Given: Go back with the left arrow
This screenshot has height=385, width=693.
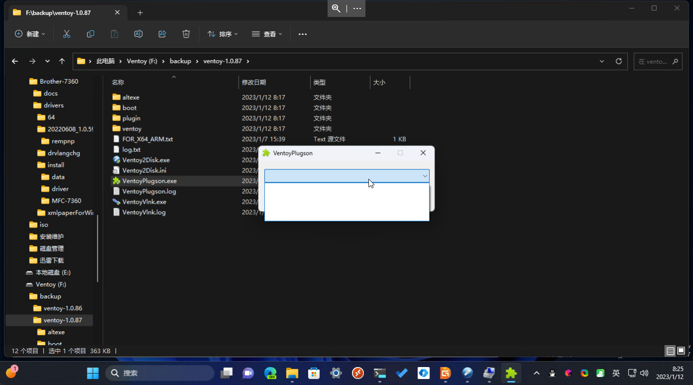Looking at the screenshot, I should 15,61.
